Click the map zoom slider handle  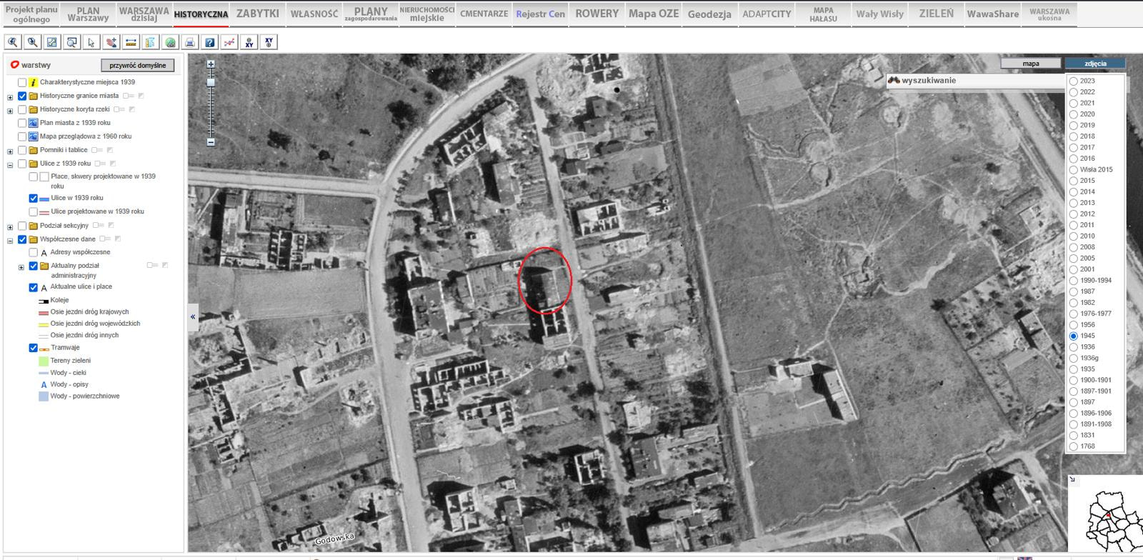pyautogui.click(x=211, y=83)
